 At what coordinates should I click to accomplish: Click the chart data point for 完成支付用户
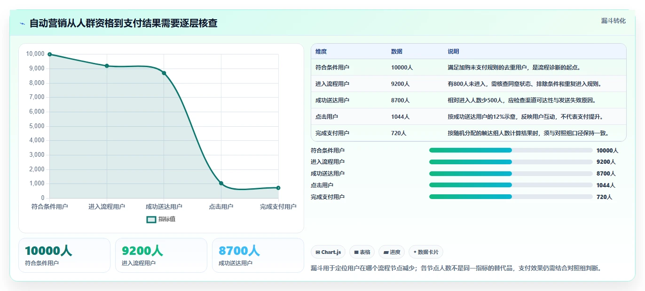[278, 188]
